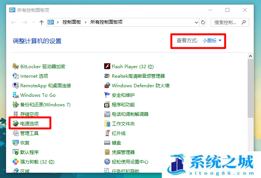Click the 程序和功能 icon

(x=107, y=104)
